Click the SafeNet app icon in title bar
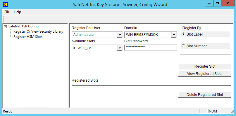The height and width of the screenshot is (116, 236). click(5, 4)
